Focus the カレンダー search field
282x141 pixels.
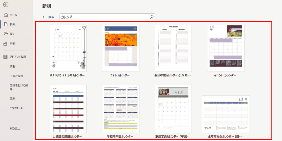point(107,17)
